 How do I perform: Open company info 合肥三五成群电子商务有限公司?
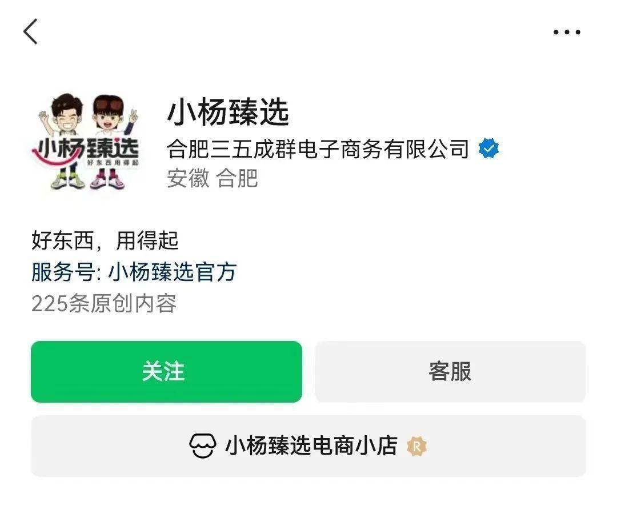318,148
